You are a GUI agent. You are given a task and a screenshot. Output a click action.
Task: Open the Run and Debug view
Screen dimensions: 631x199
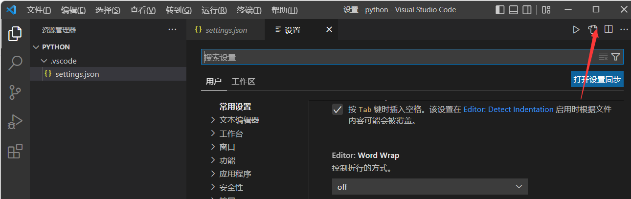click(15, 122)
